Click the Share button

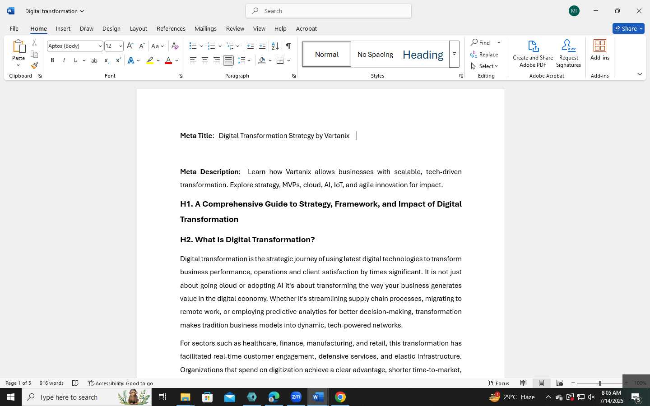tap(628, 28)
